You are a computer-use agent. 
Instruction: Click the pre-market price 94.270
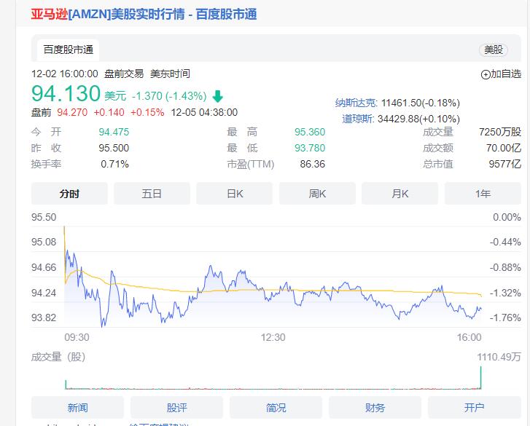point(72,112)
